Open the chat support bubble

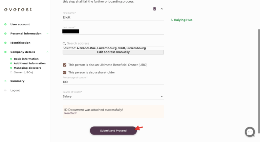[250, 132]
